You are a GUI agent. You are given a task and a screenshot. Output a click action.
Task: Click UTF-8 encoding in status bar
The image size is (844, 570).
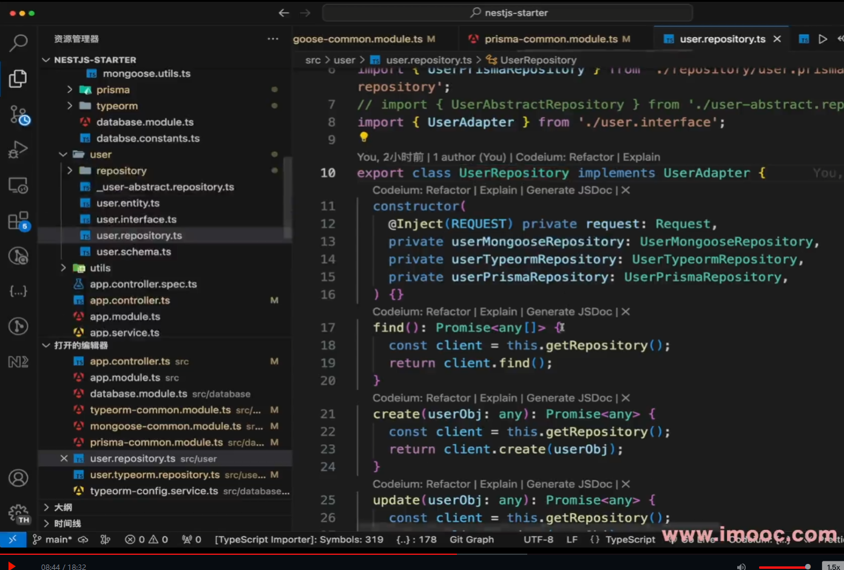(x=538, y=539)
